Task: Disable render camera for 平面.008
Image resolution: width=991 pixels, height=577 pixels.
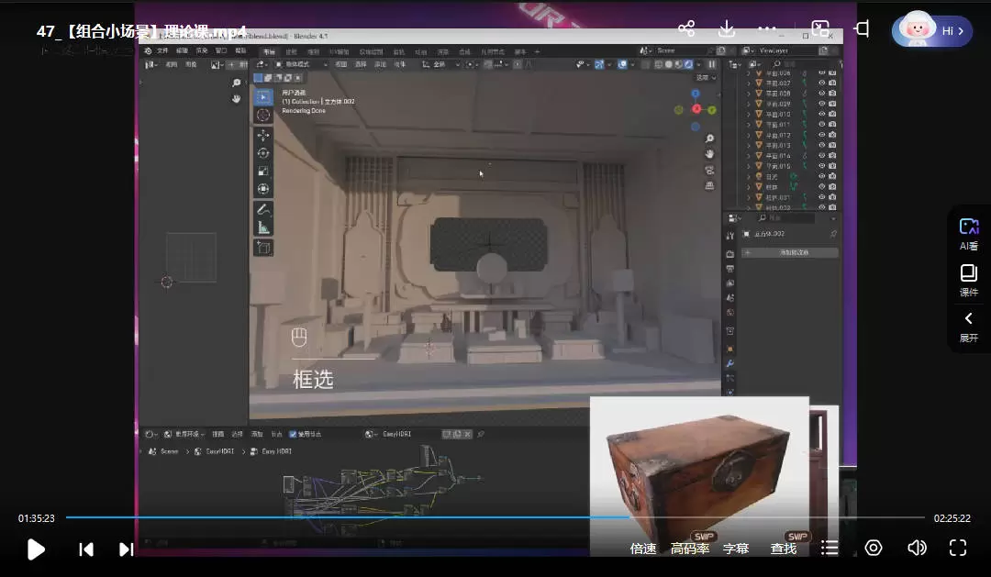Action: pos(832,93)
